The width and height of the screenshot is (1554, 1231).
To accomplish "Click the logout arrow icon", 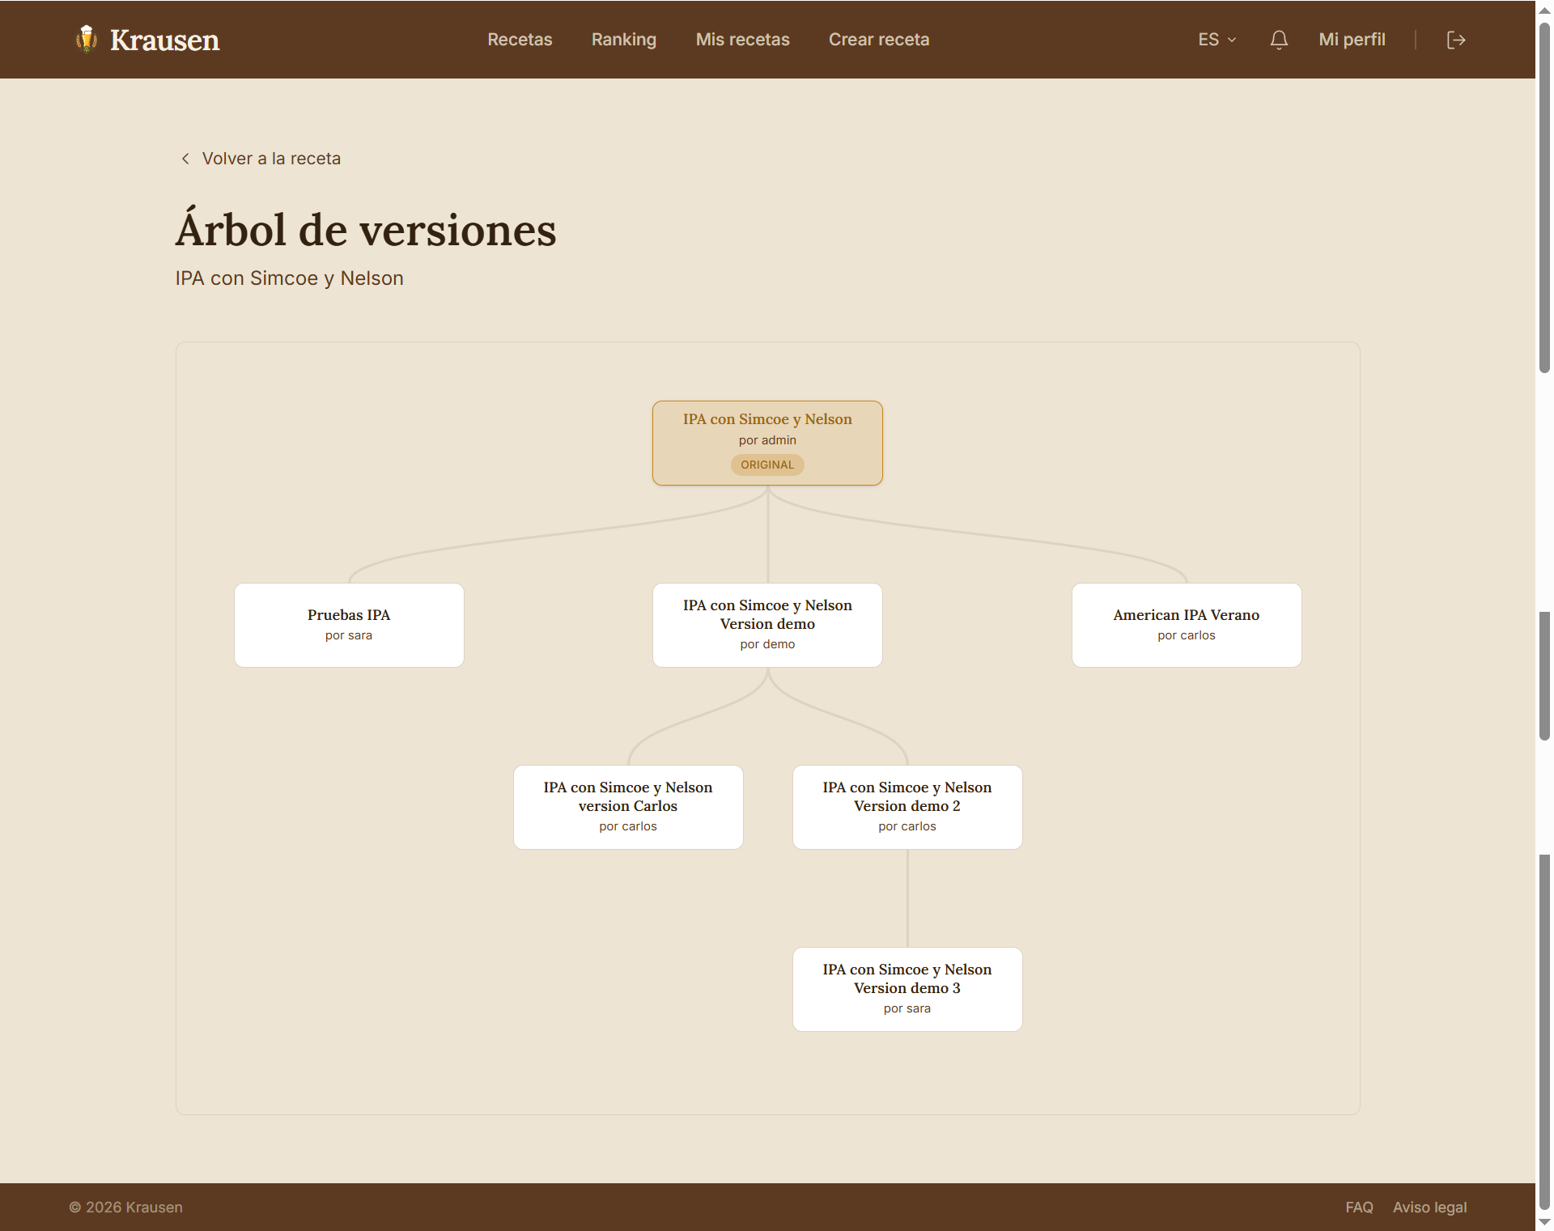I will pos(1456,40).
